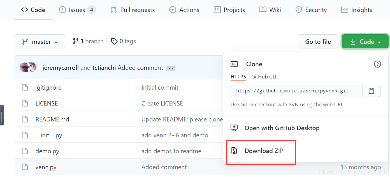
Task: Click the README.md file icon
Action: click(25, 119)
